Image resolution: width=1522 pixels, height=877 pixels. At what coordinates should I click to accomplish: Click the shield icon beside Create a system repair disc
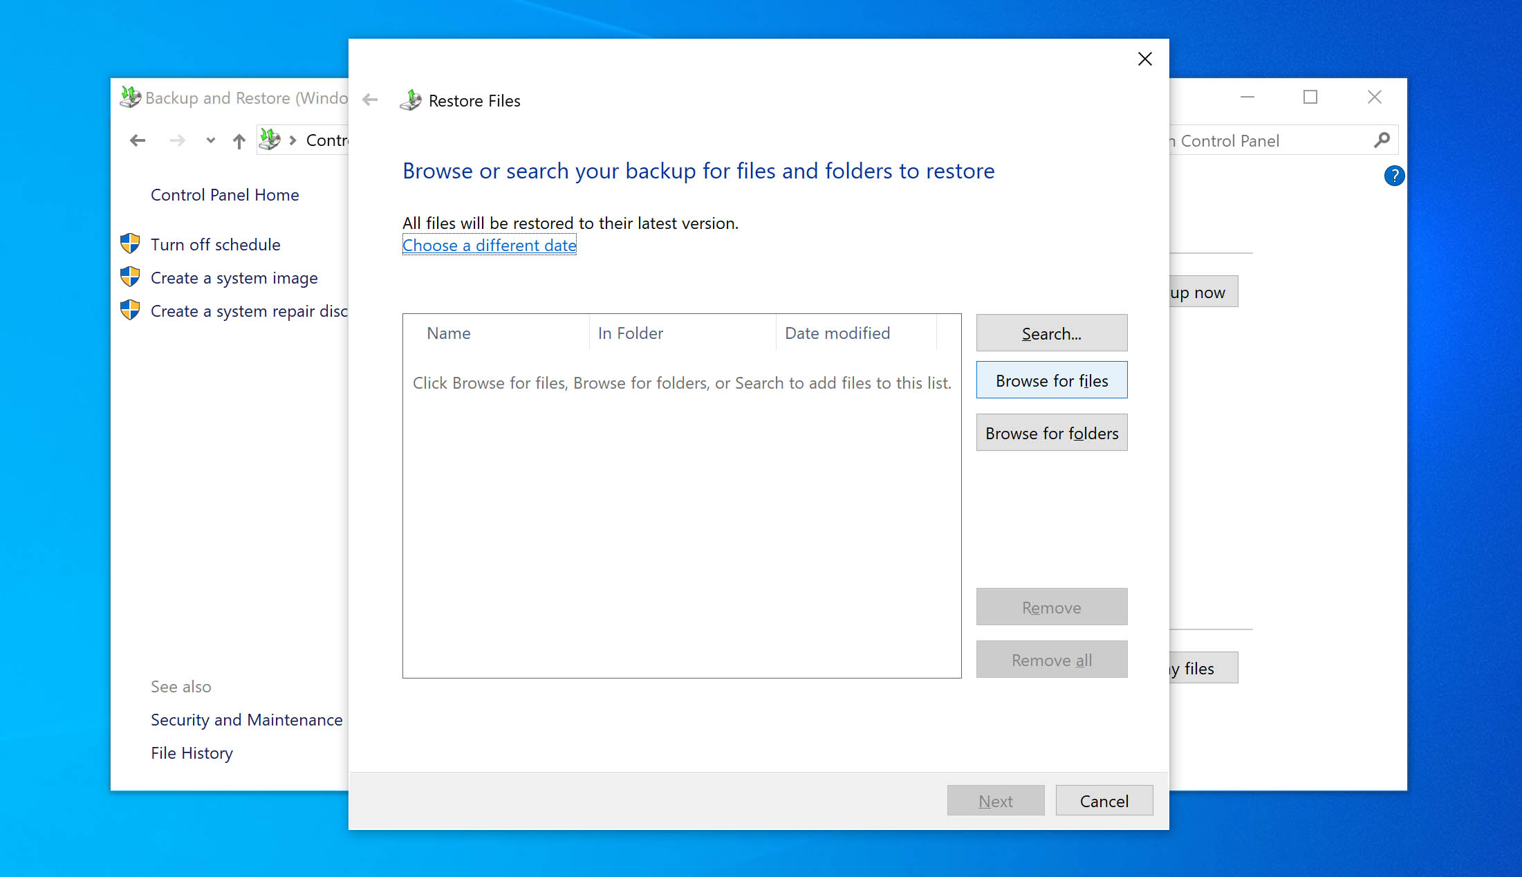tap(130, 310)
